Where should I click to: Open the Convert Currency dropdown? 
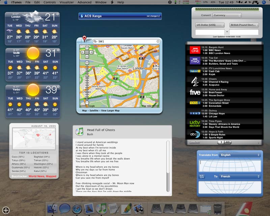227,15
